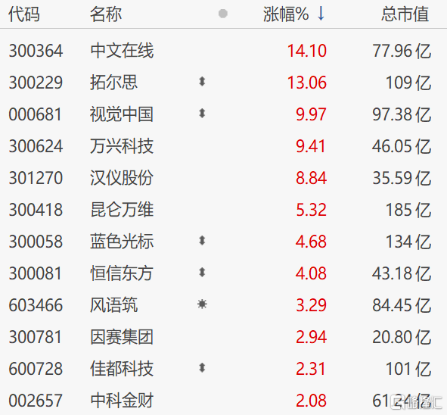The height and width of the screenshot is (415, 447).
Task: Click the marker icon next to 视觉中国
Action: tap(202, 114)
